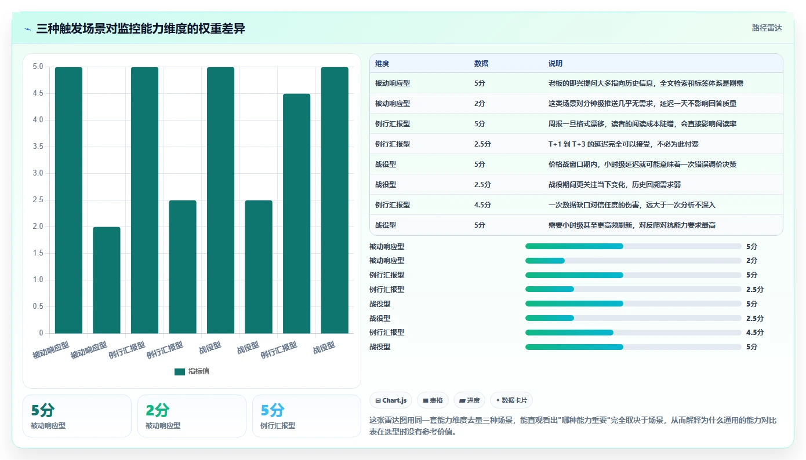
Task: Click the 进度 chip
Action: tap(470, 400)
